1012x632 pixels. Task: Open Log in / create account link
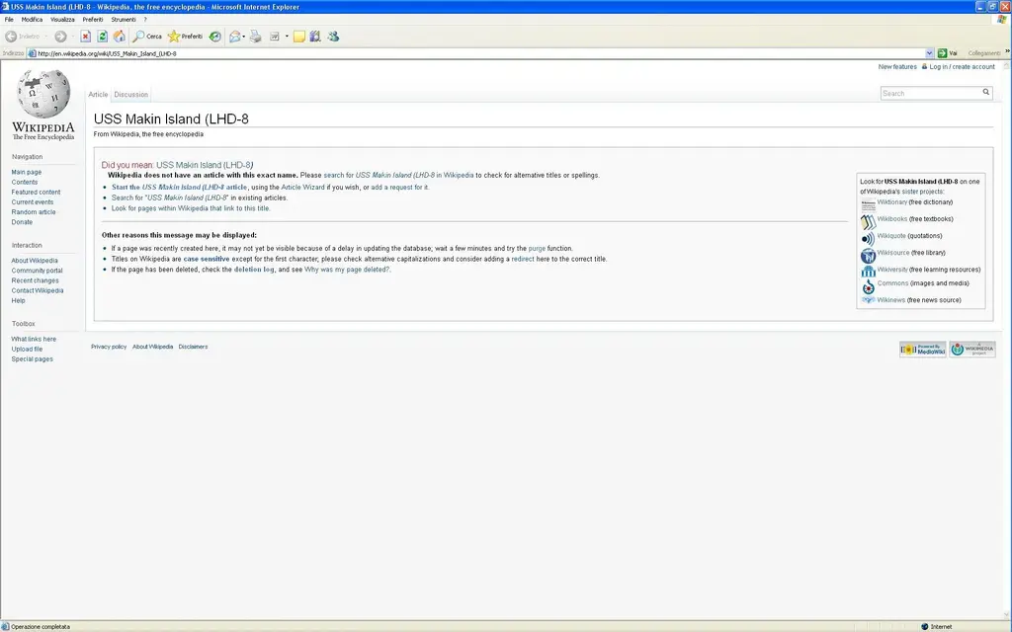click(x=962, y=67)
